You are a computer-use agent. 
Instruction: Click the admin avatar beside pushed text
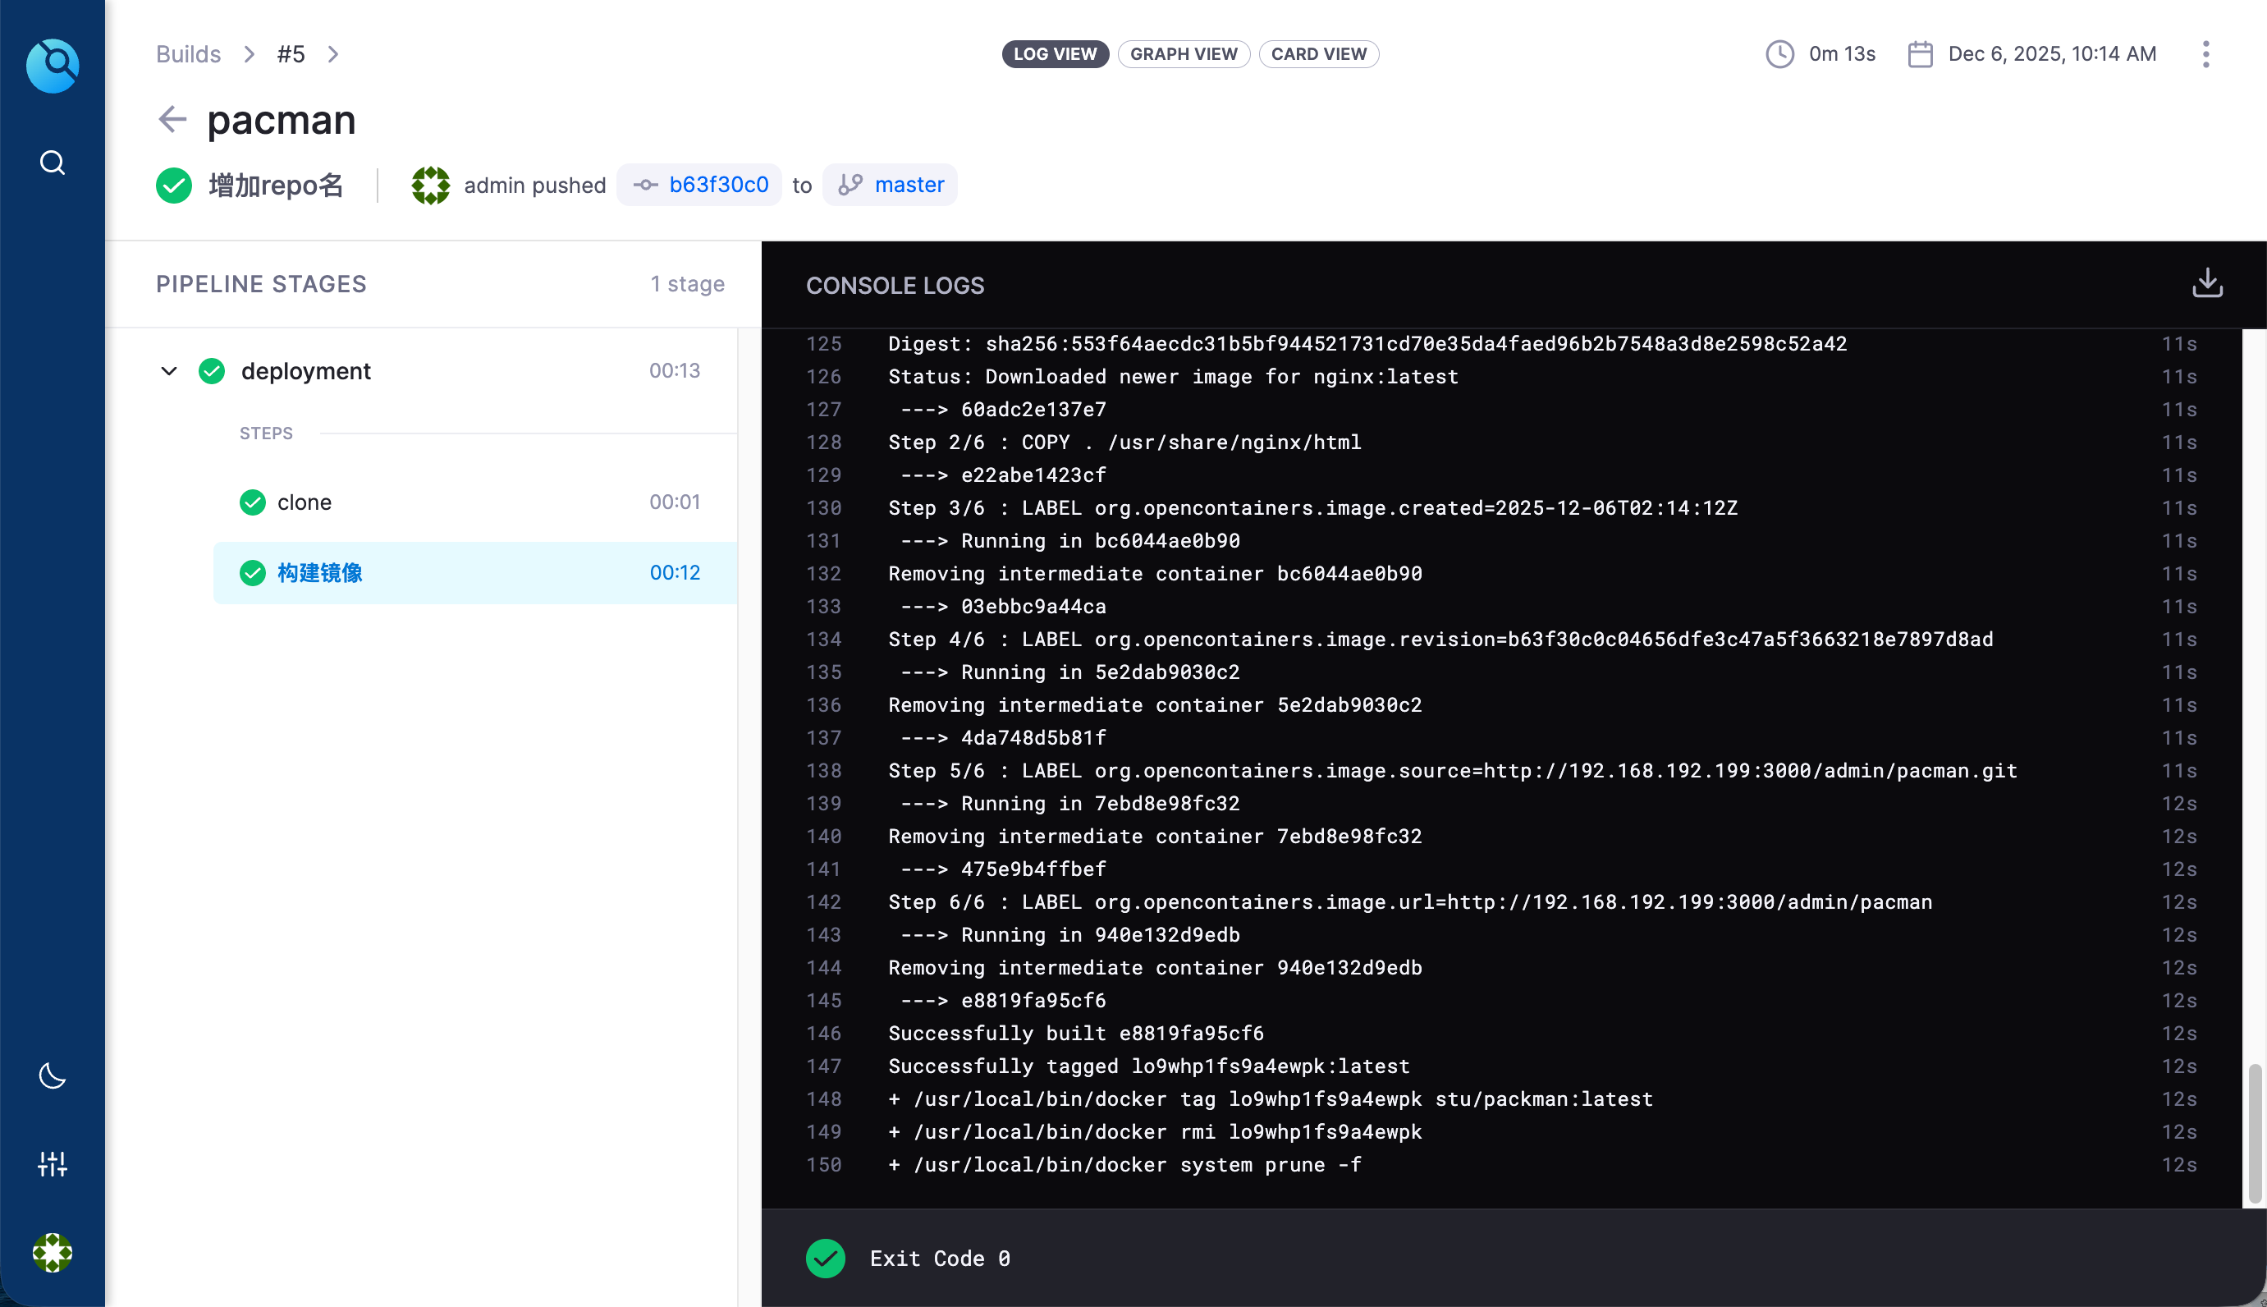click(x=430, y=185)
